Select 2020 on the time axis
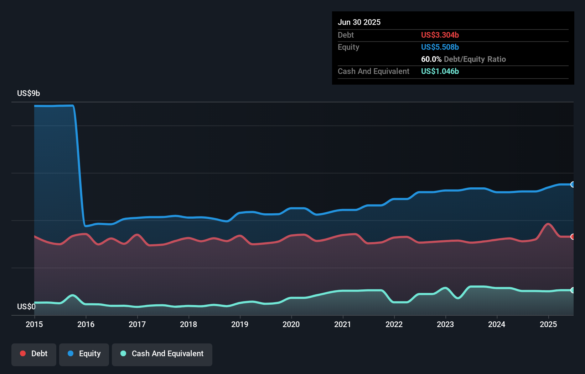 coord(291,324)
